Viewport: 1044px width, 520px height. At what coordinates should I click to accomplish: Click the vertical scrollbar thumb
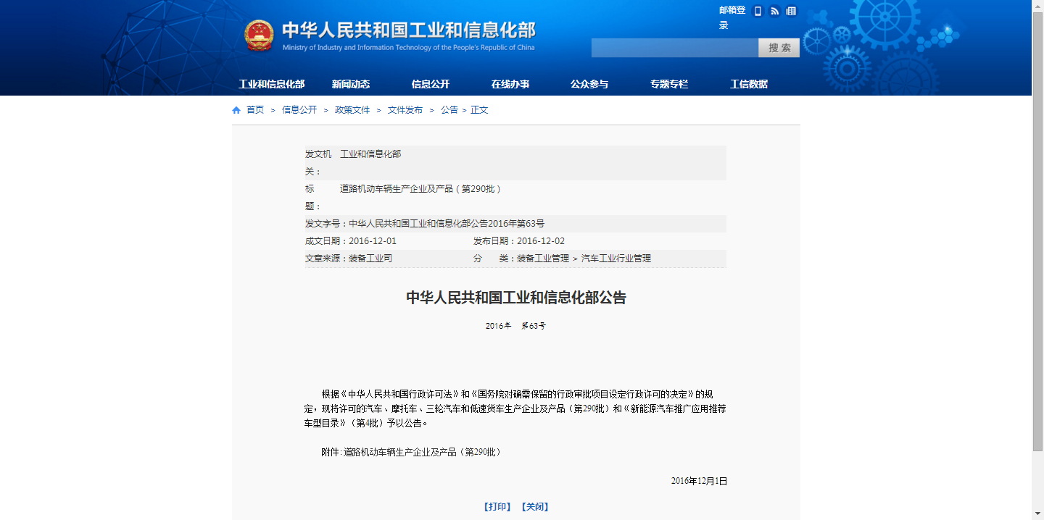[1037, 232]
